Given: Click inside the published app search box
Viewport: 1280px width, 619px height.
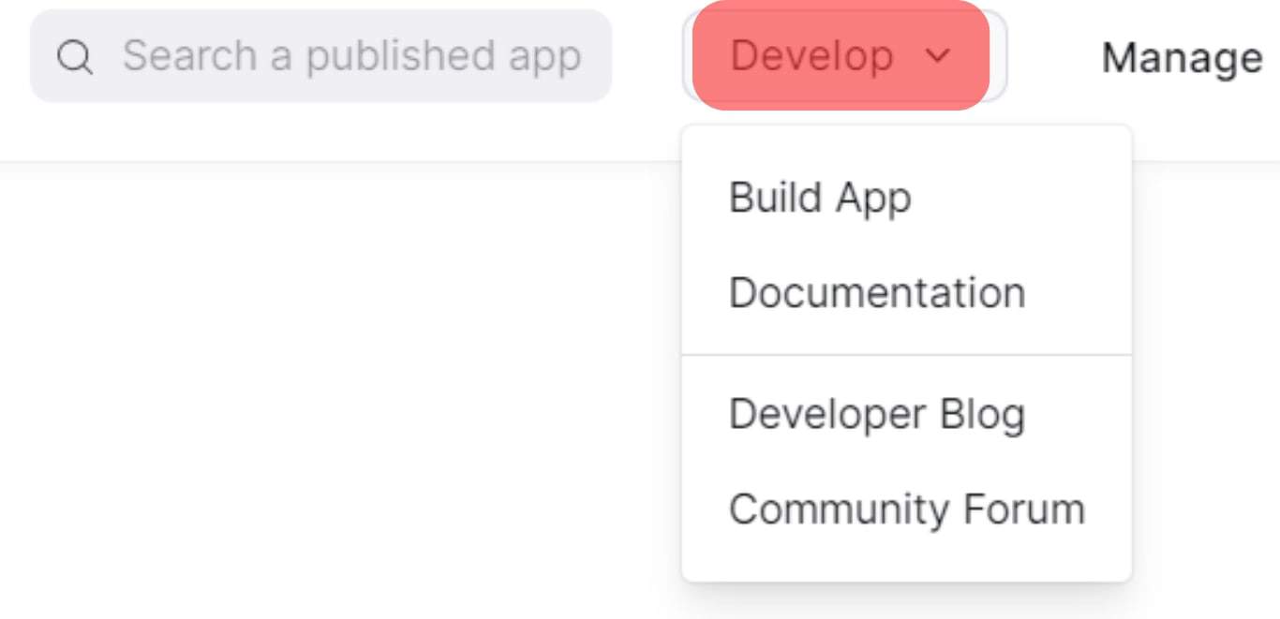Looking at the screenshot, I should 351,56.
